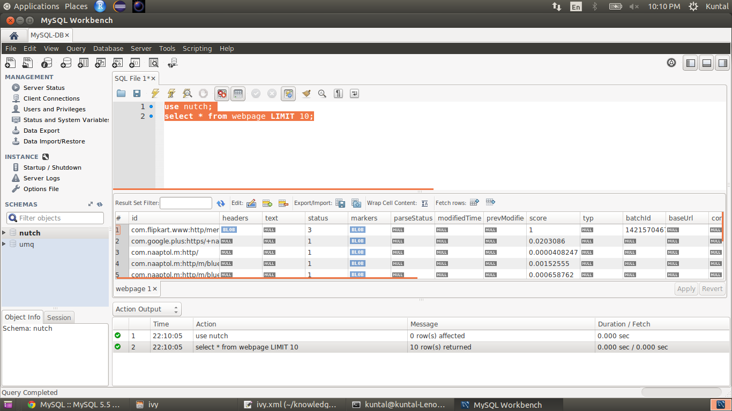Image resolution: width=732 pixels, height=411 pixels.
Task: Open the Action Output dropdown
Action: pyautogui.click(x=147, y=309)
